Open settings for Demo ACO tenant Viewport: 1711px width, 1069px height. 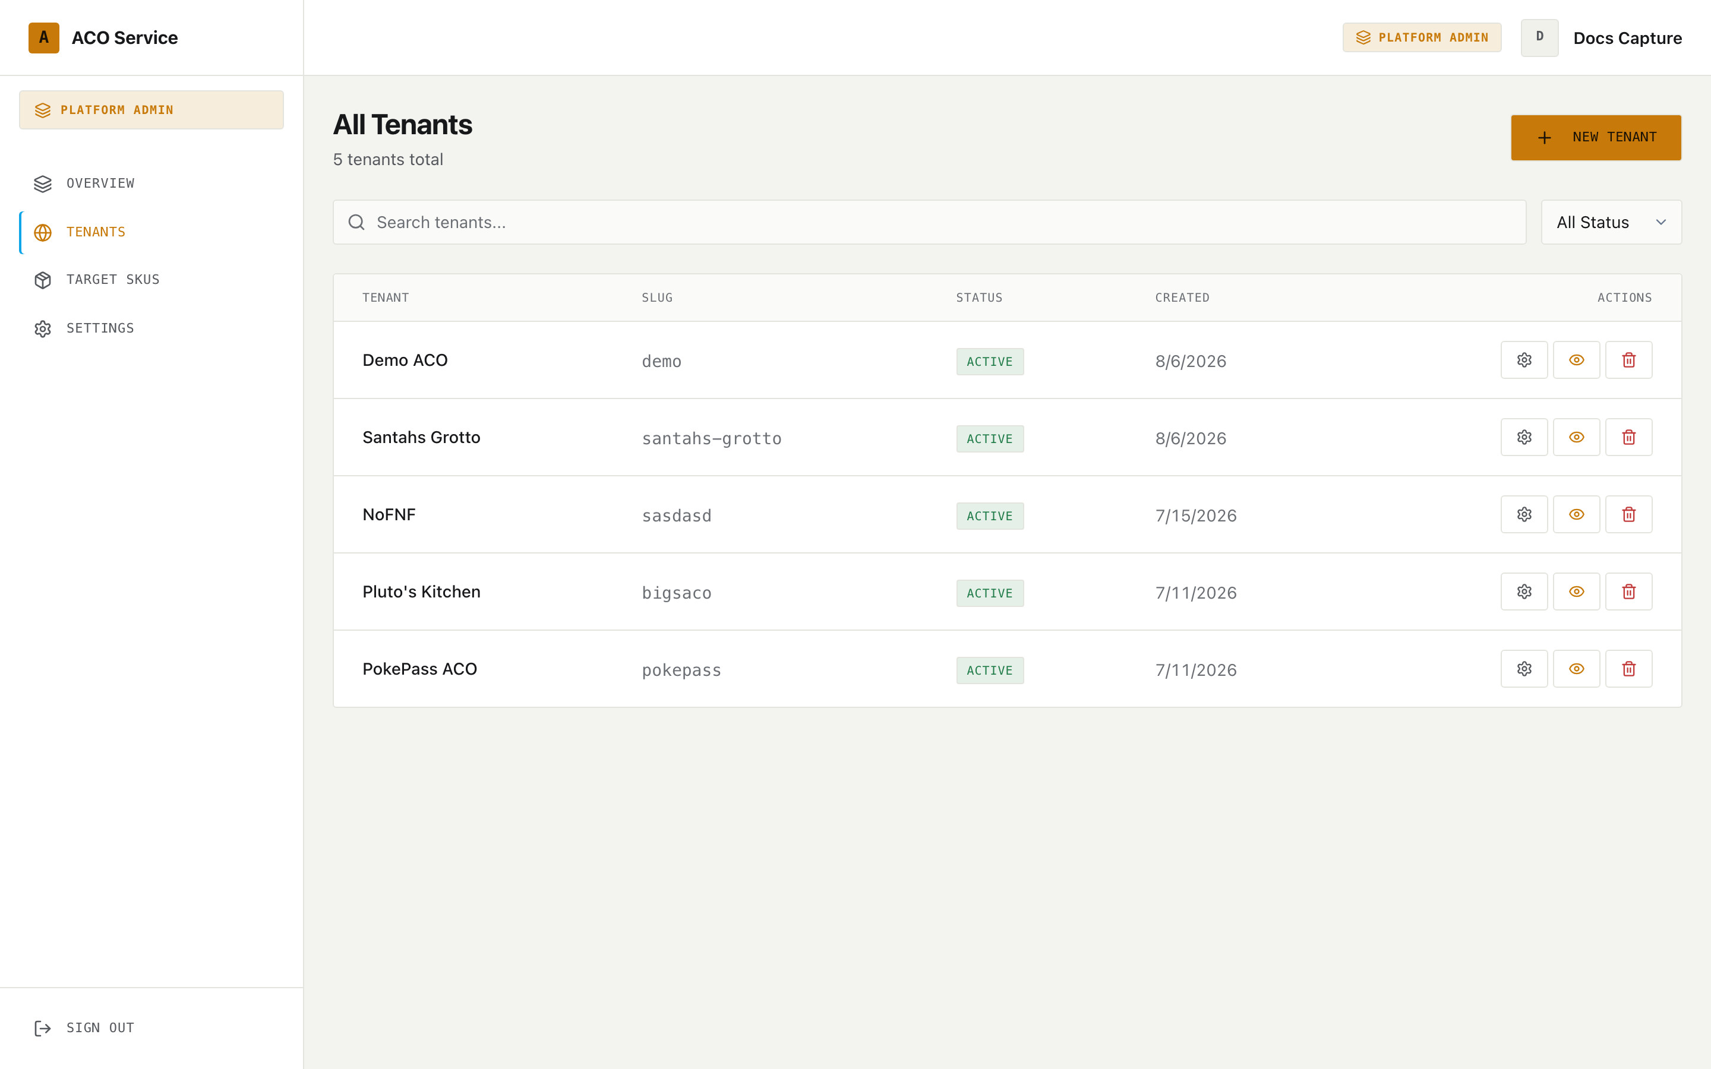tap(1524, 360)
